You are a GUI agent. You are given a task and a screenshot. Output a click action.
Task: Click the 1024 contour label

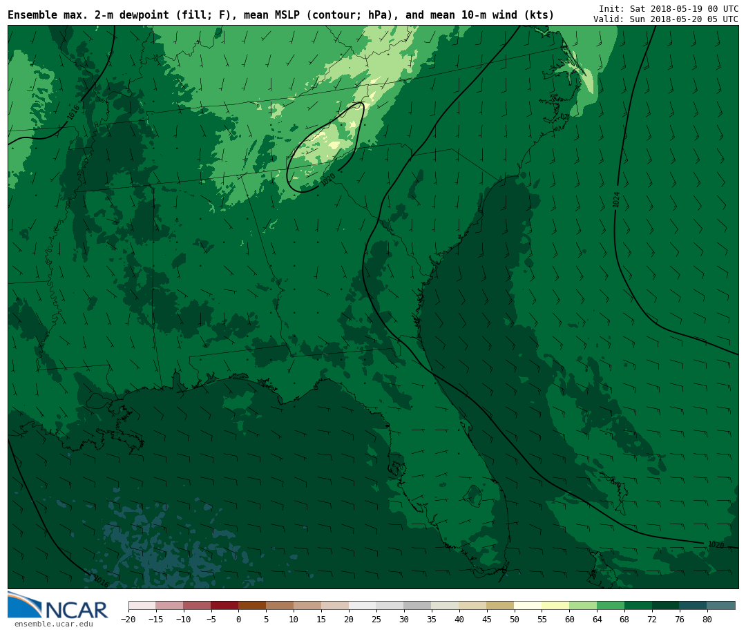pyautogui.click(x=616, y=200)
